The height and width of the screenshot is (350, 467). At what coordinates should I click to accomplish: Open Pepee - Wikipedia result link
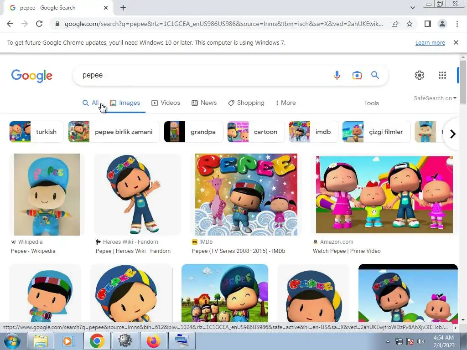tap(33, 251)
